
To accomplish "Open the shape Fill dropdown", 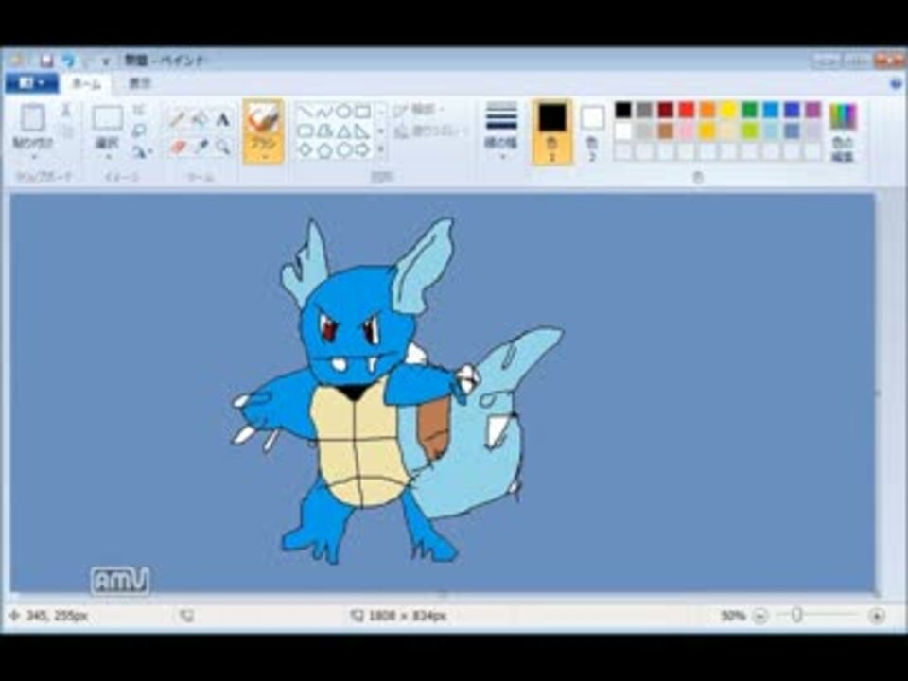I will click(431, 132).
